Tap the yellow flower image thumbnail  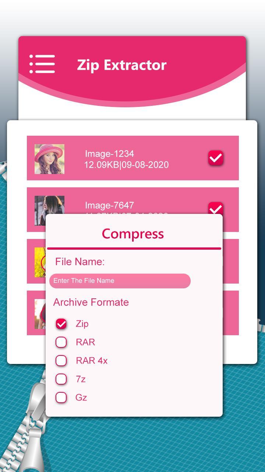coord(40,262)
